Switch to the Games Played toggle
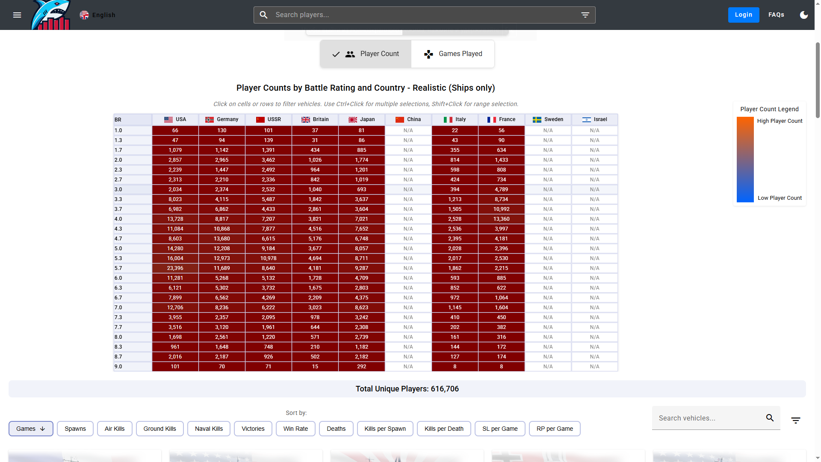821x462 pixels. click(x=453, y=54)
